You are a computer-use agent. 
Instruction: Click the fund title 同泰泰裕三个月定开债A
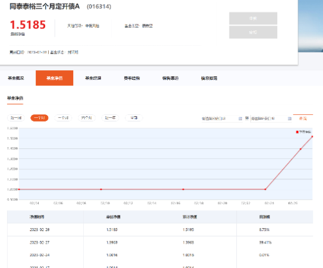(45, 7)
